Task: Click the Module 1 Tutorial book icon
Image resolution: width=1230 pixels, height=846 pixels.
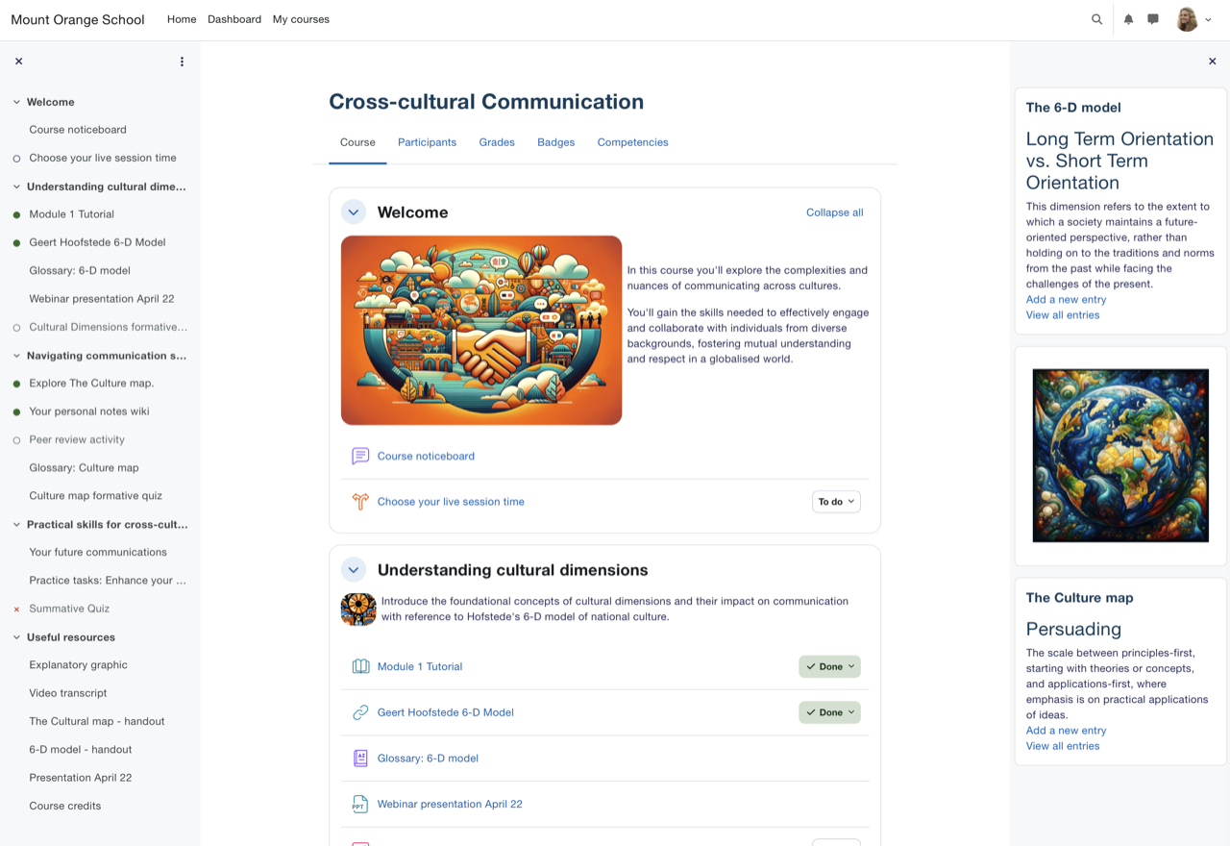Action: coord(360,666)
